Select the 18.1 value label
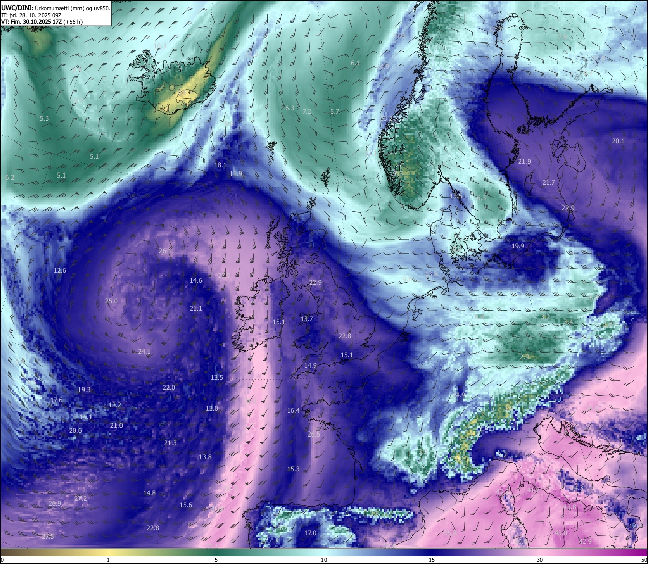This screenshot has width=648, height=564. click(x=220, y=165)
